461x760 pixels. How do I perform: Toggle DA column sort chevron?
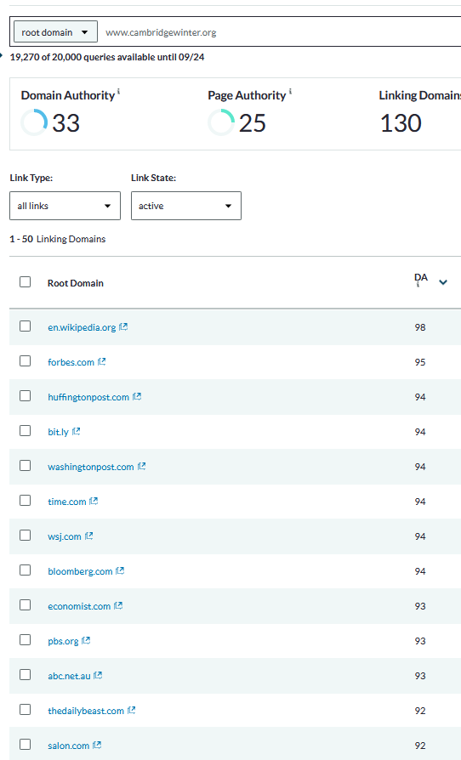443,282
